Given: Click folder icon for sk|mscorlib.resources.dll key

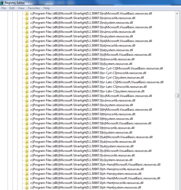Looking at the screenshot, I should point(27,46).
